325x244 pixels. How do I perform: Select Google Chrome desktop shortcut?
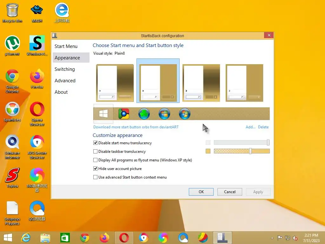click(x=12, y=81)
